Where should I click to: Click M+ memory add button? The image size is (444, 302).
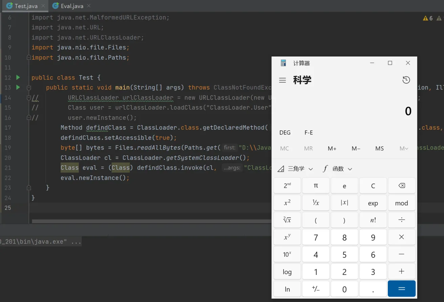[332, 149]
